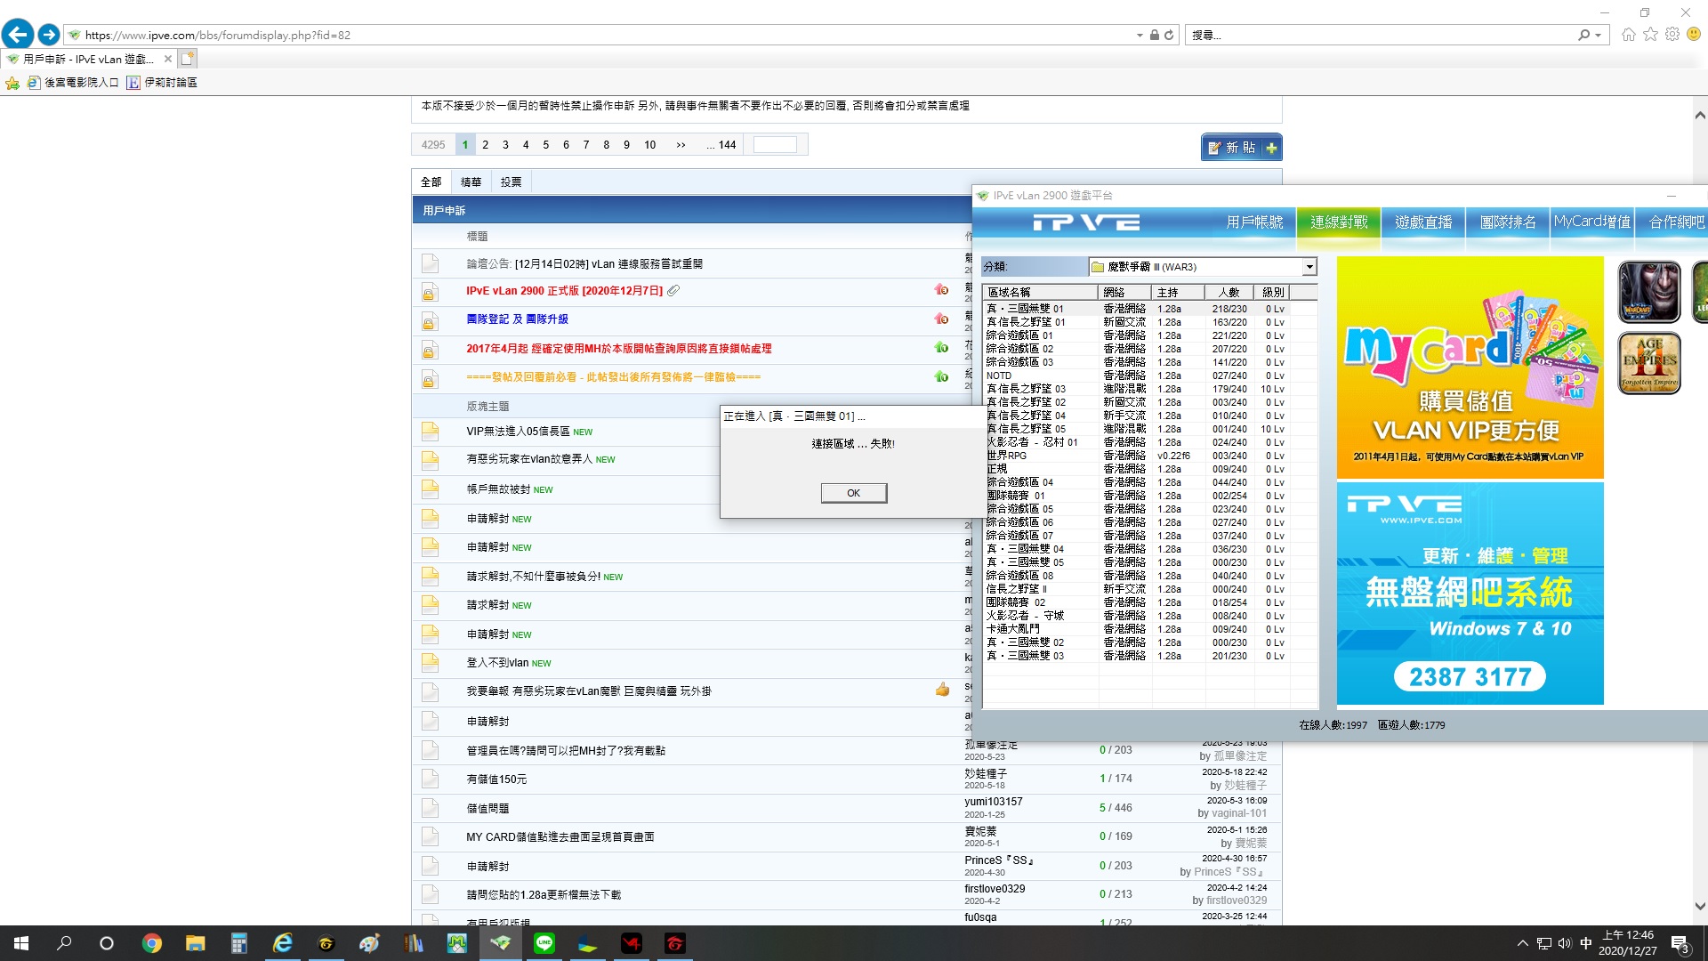Click the browser Home icon

click(1628, 35)
